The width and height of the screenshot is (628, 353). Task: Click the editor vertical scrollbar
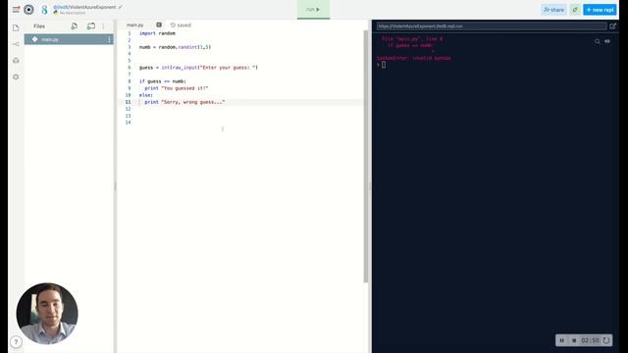pyautogui.click(x=366, y=156)
